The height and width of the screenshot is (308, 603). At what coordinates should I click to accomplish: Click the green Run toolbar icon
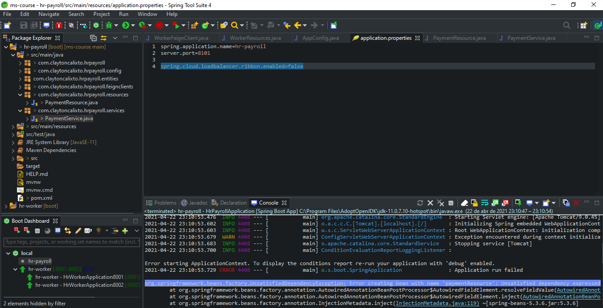point(126,25)
